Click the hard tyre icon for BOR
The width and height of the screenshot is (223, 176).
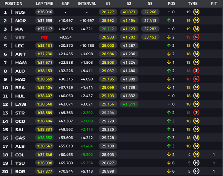[x=196, y=171]
